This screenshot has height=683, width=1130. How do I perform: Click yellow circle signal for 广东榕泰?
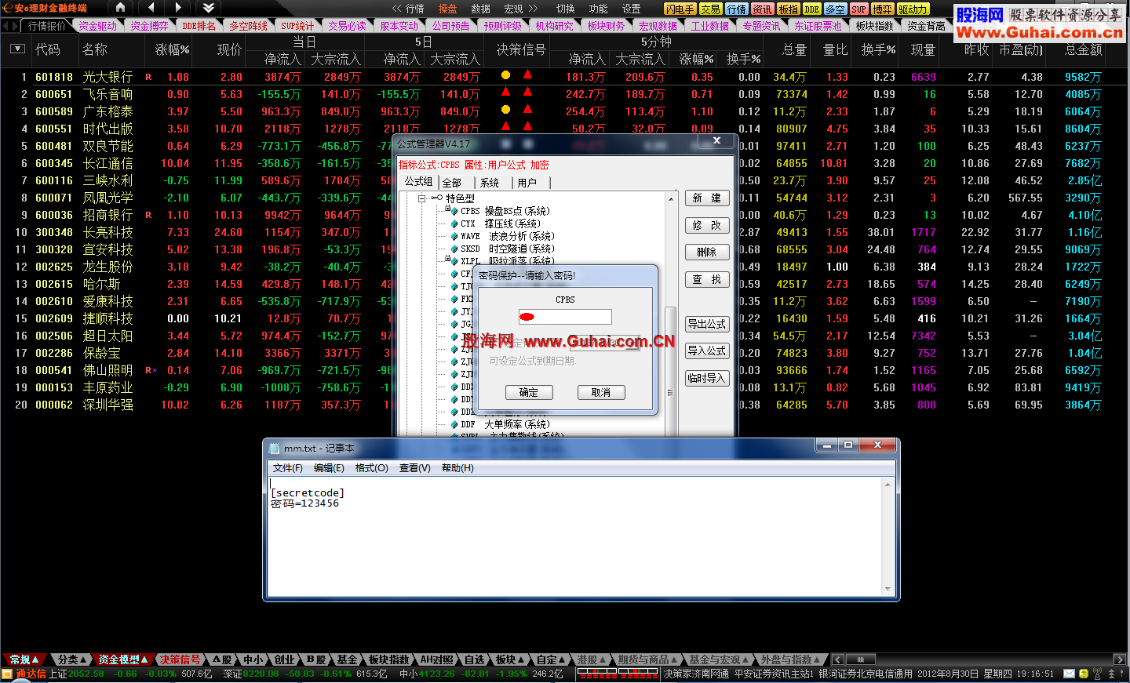click(505, 109)
